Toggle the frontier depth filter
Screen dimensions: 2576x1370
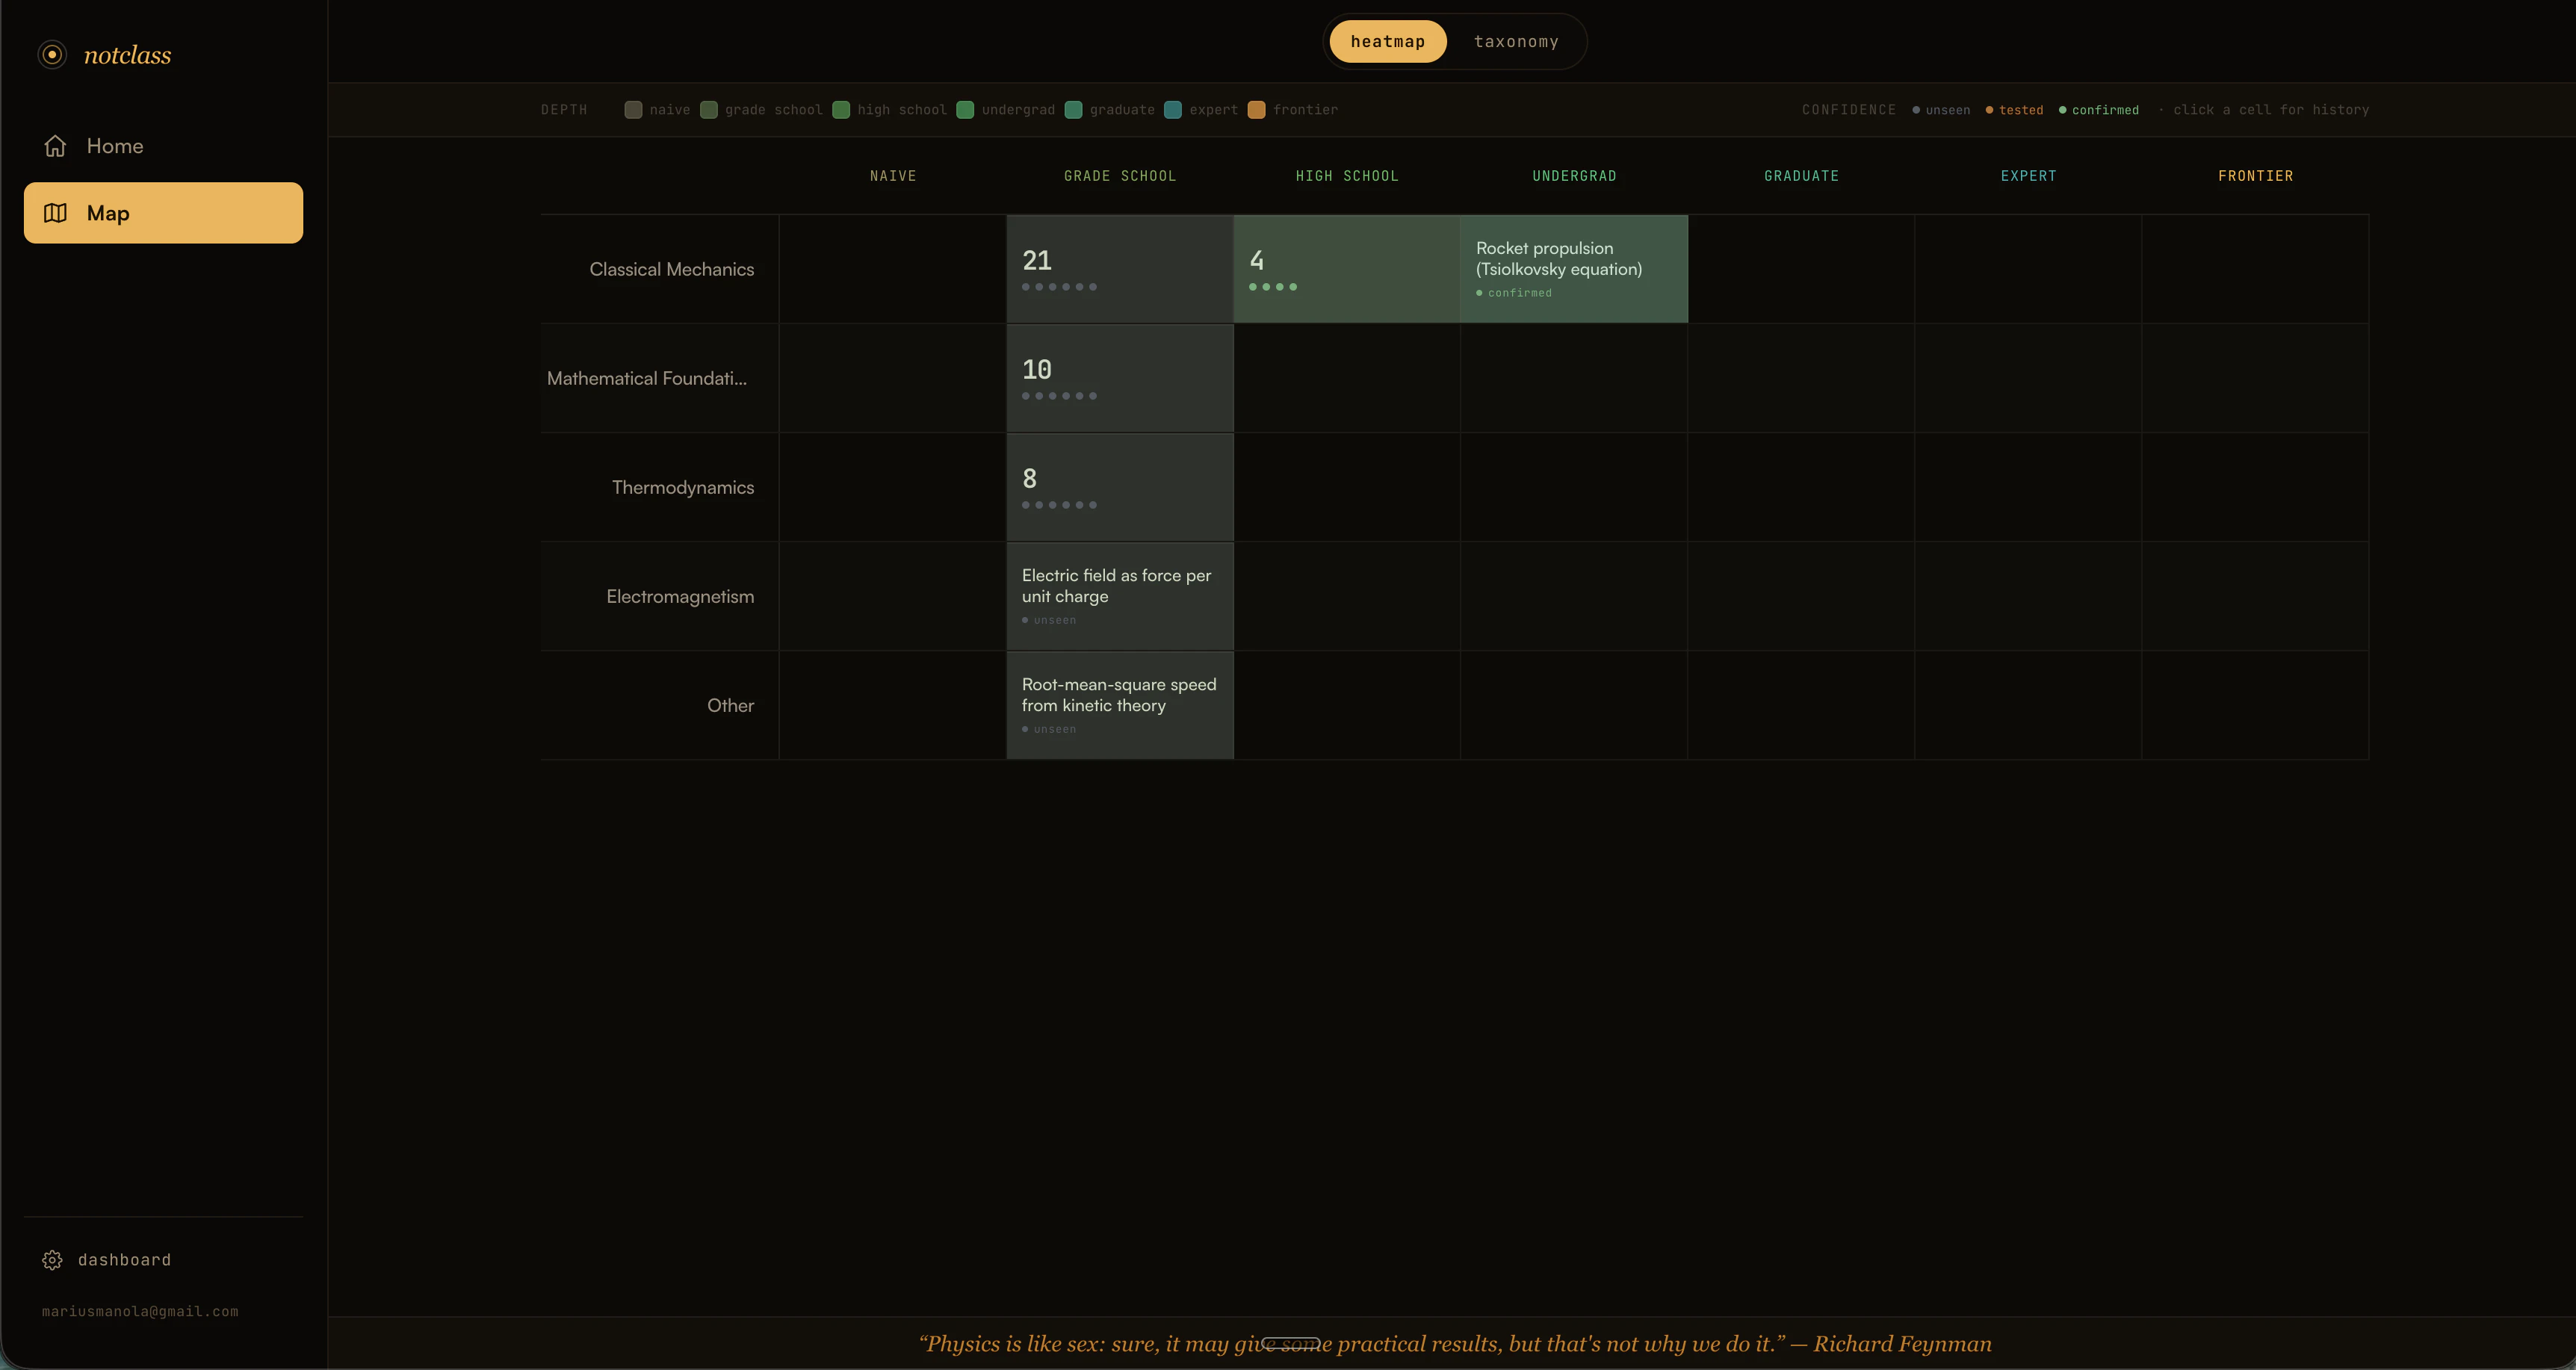click(1256, 110)
